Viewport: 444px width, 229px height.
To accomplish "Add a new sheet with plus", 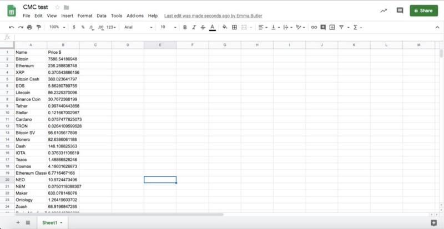I will click(18, 222).
